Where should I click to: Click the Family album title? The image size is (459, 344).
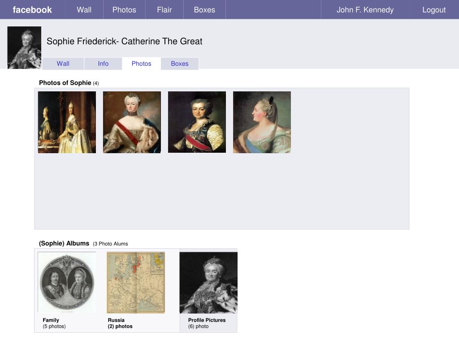click(x=51, y=320)
